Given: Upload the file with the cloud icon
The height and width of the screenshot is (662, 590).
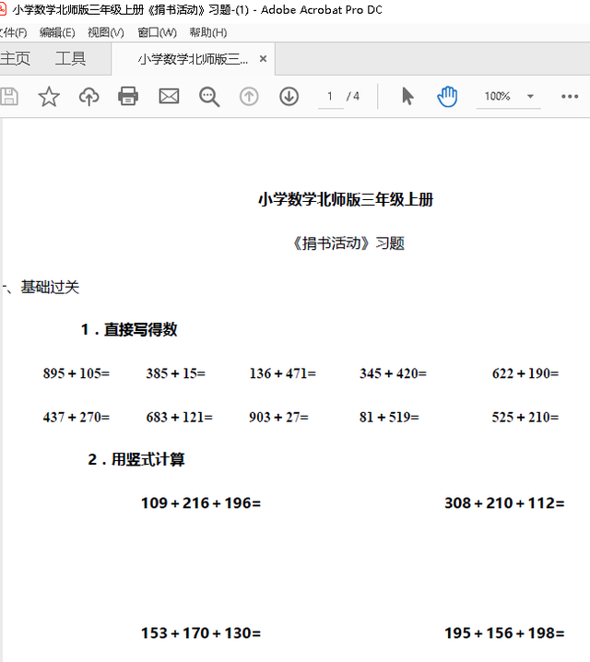Looking at the screenshot, I should (x=89, y=96).
